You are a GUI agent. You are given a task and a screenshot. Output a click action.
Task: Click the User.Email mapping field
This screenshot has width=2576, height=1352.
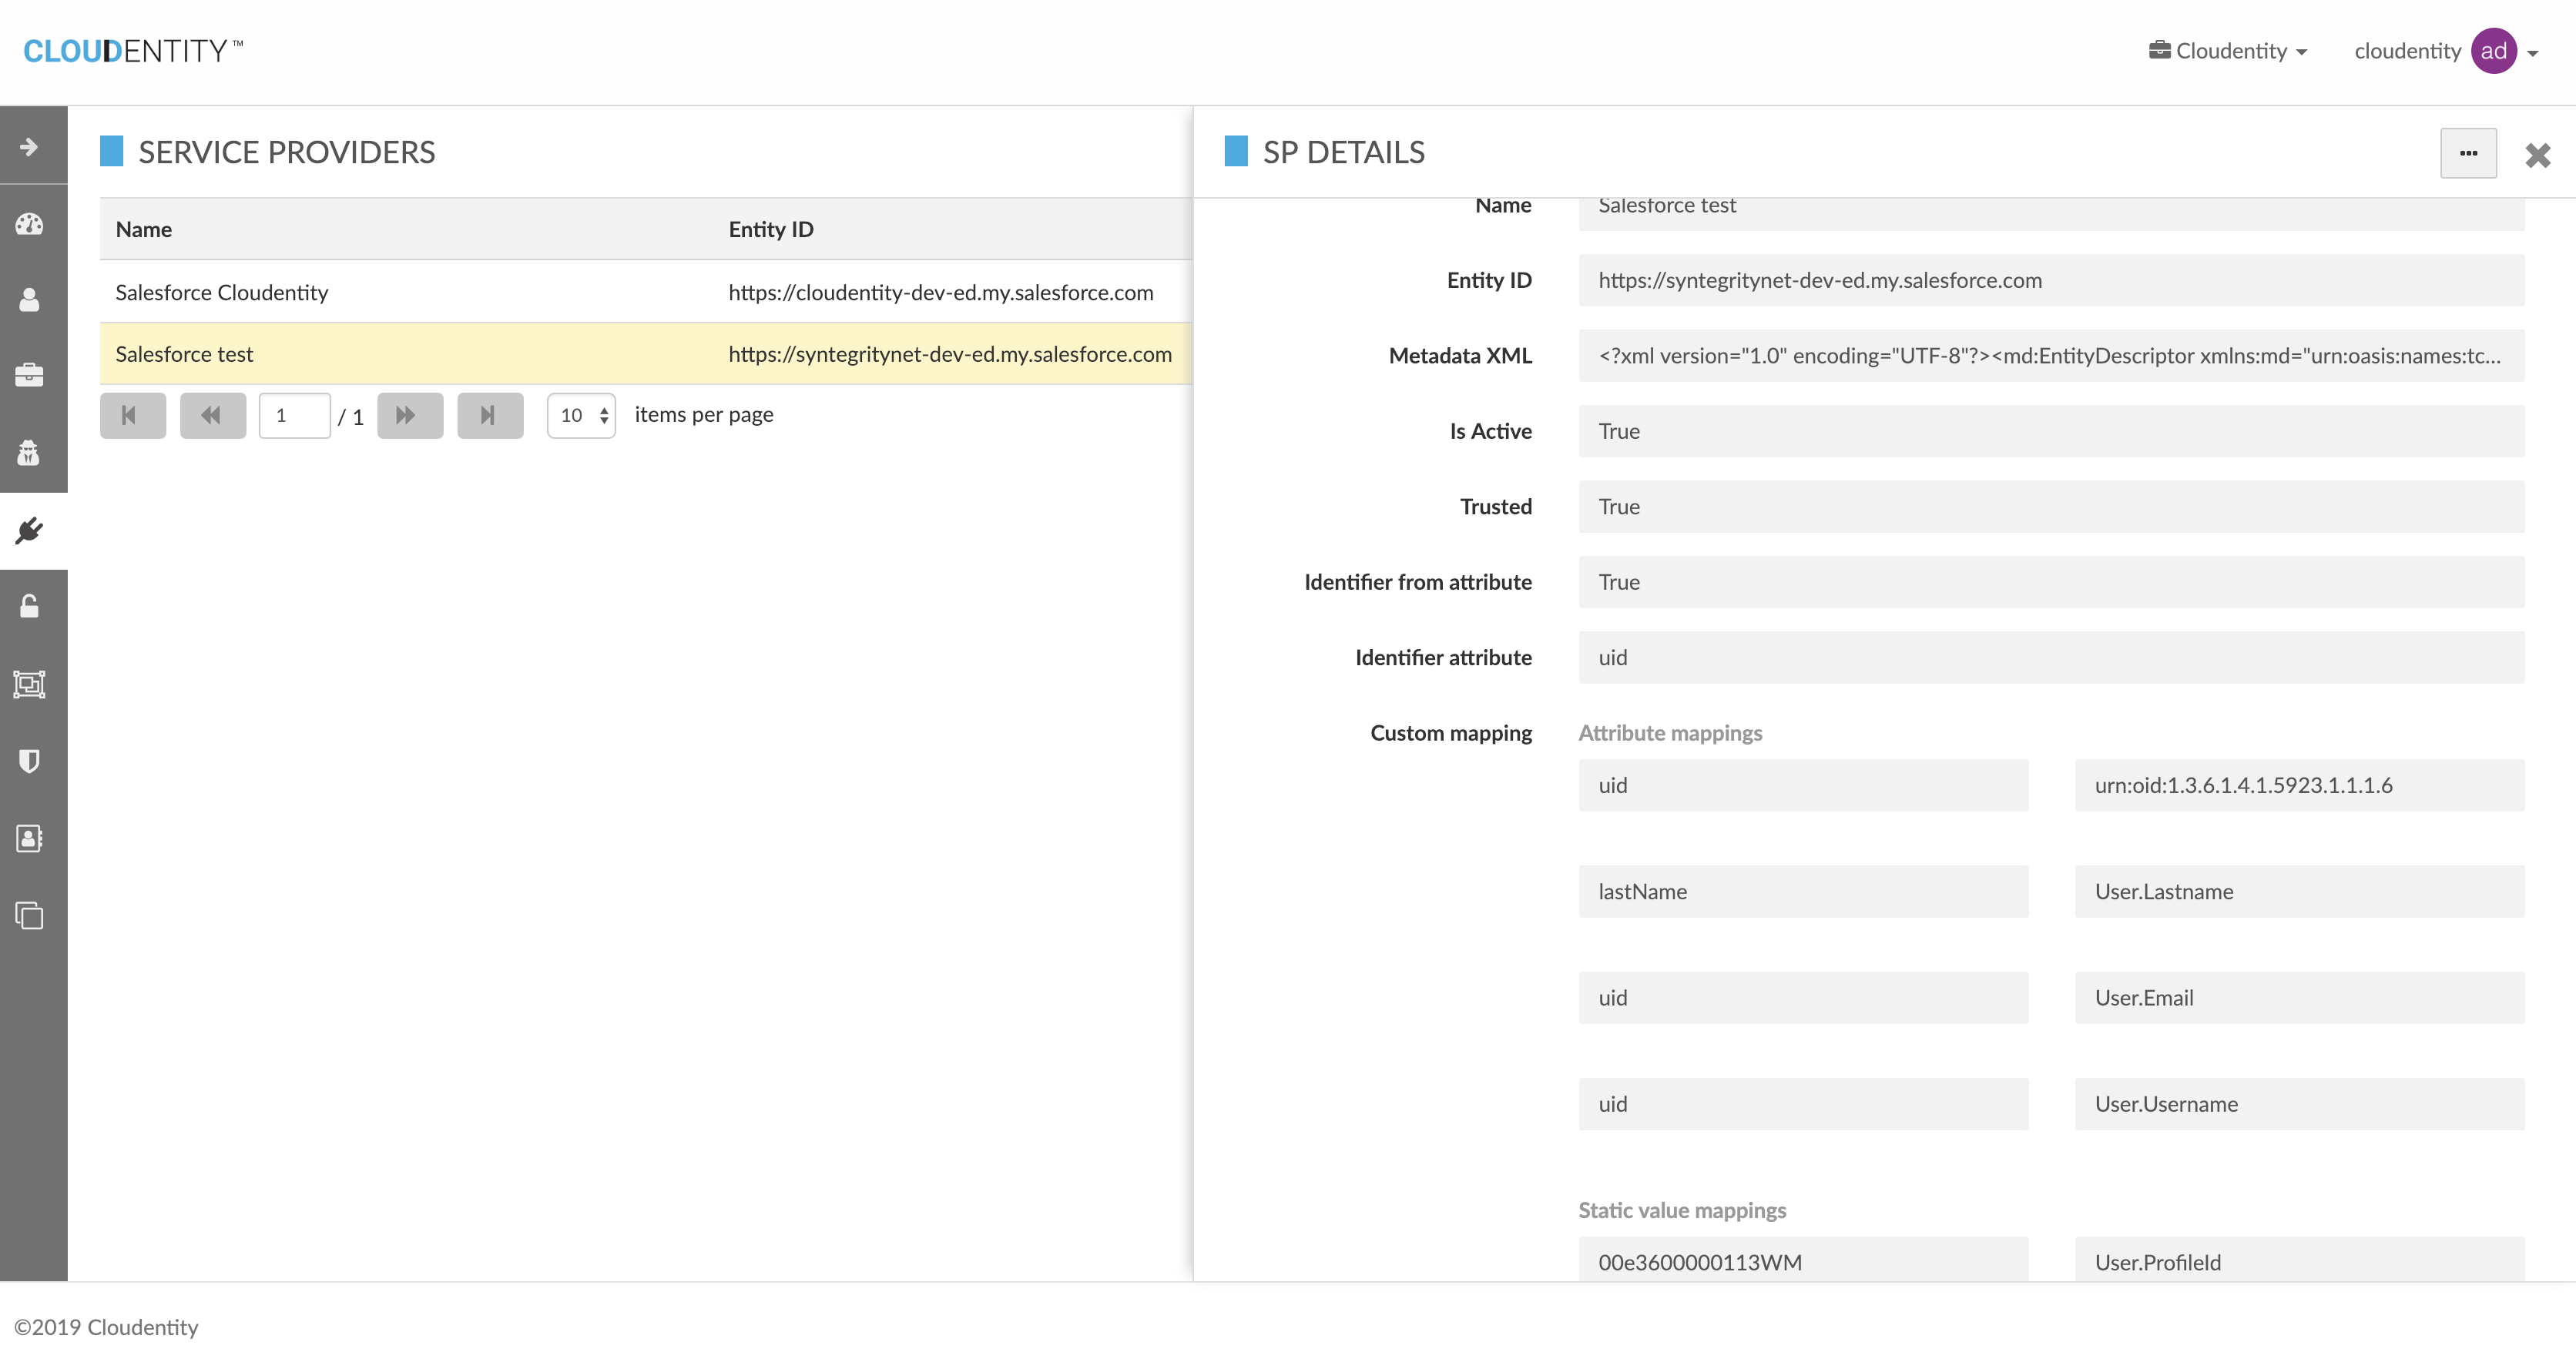pos(2299,997)
